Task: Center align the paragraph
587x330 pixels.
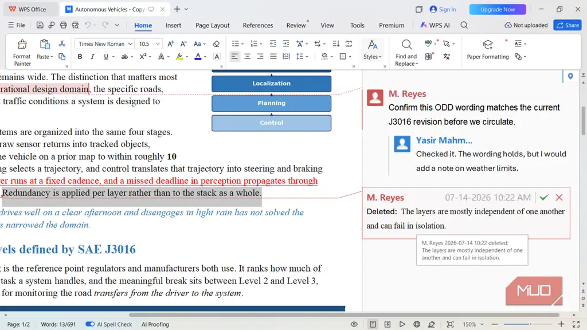Action: pos(247,57)
